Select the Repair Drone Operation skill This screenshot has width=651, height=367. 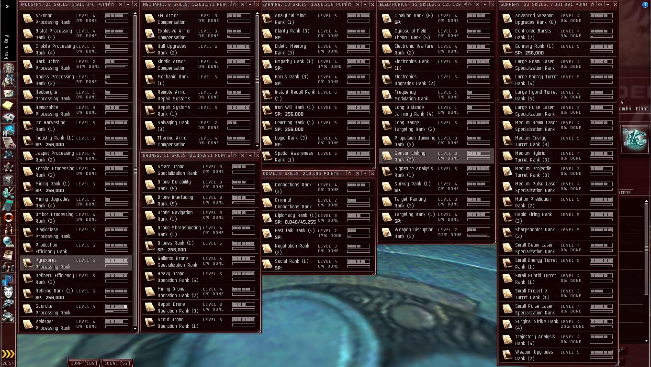[200, 307]
